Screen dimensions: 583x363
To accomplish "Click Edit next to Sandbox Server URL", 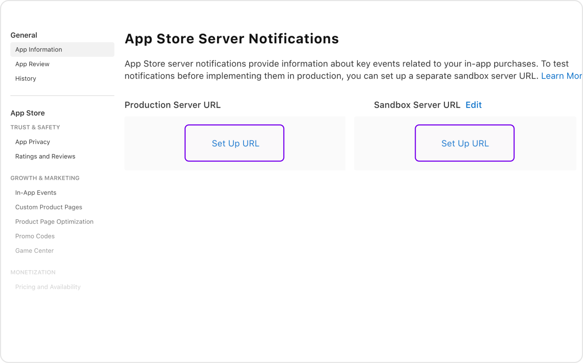I will [x=474, y=105].
